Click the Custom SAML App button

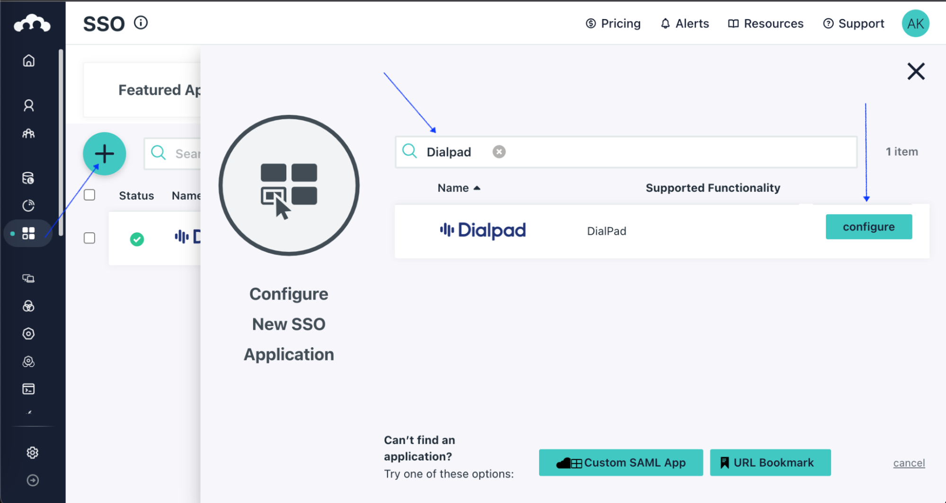(x=621, y=462)
